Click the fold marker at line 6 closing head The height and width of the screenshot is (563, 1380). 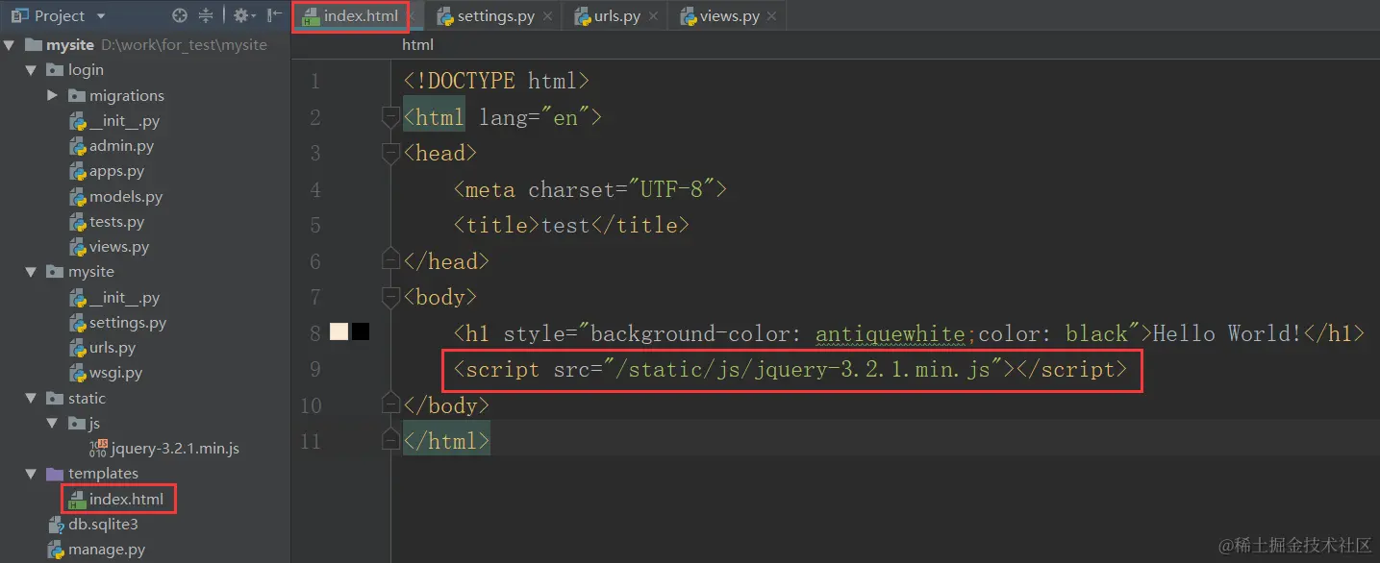(390, 259)
